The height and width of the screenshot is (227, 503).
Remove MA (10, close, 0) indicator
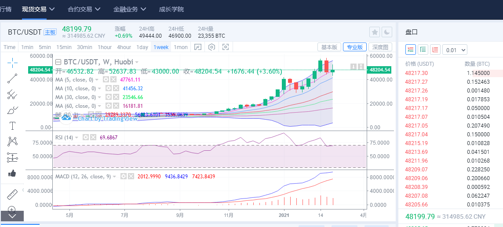point(116,88)
